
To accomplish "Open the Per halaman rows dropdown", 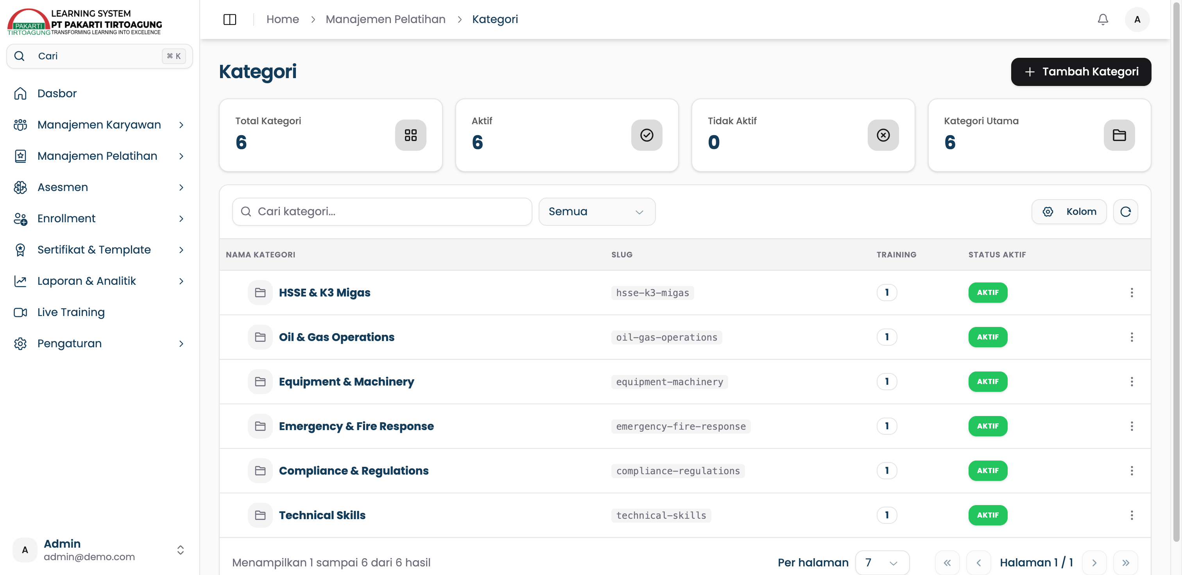I will click(x=881, y=562).
